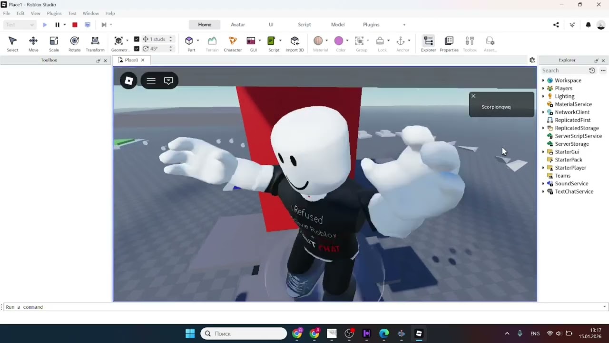
Task: Toggle the Explorer panel button
Action: point(428,43)
